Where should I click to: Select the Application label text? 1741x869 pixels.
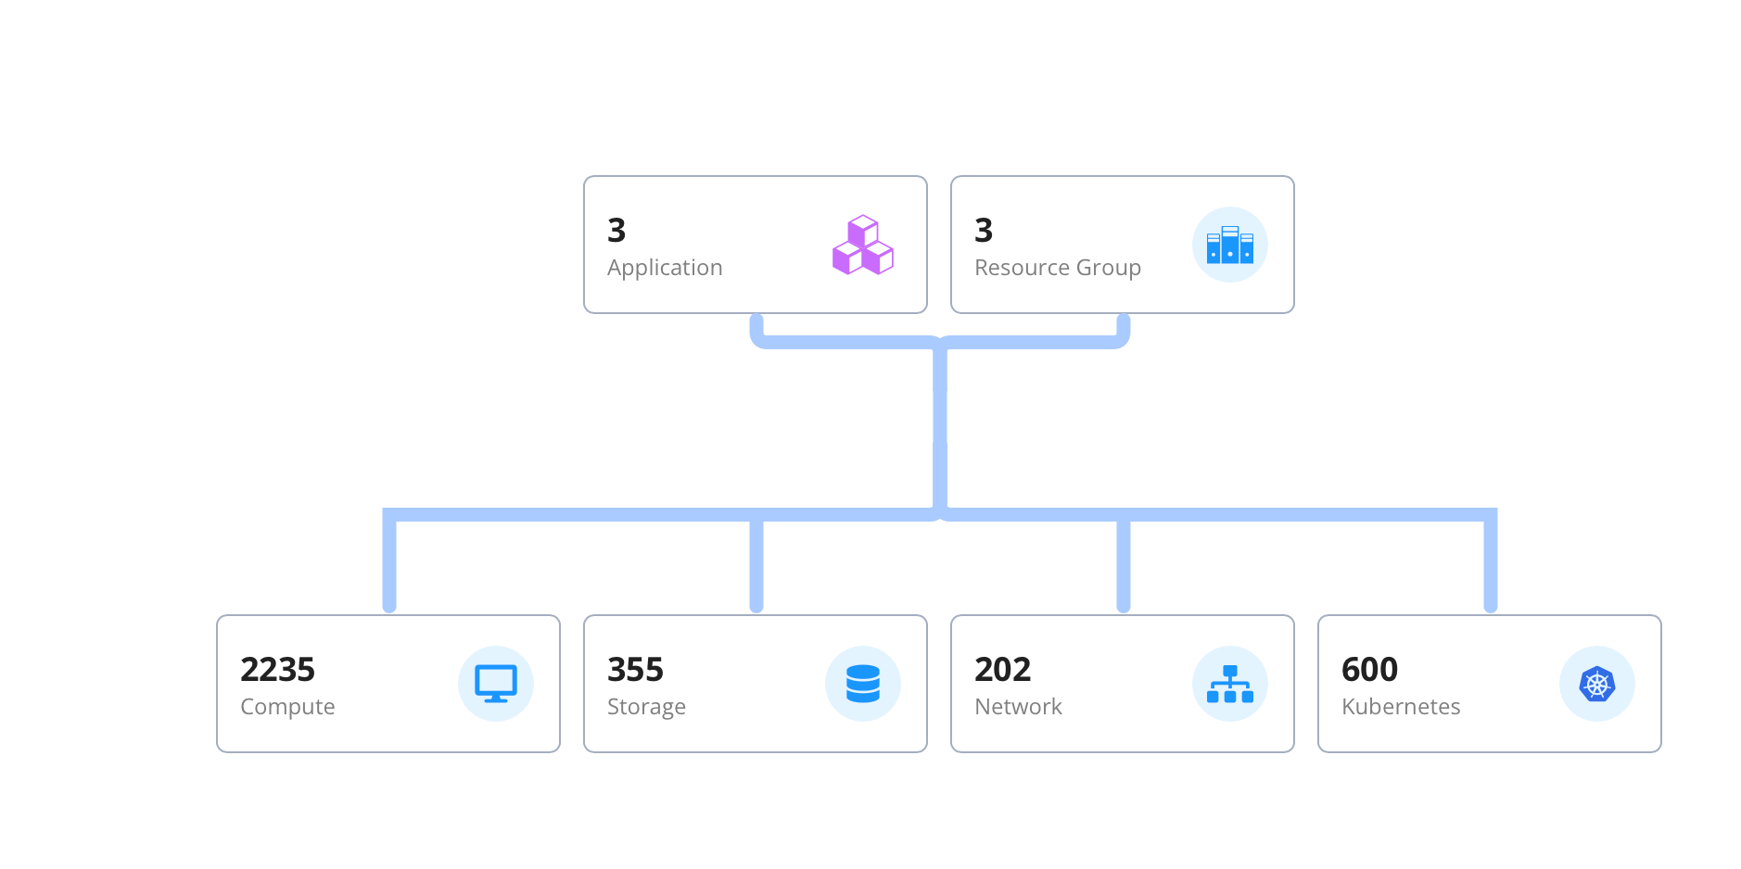(665, 268)
